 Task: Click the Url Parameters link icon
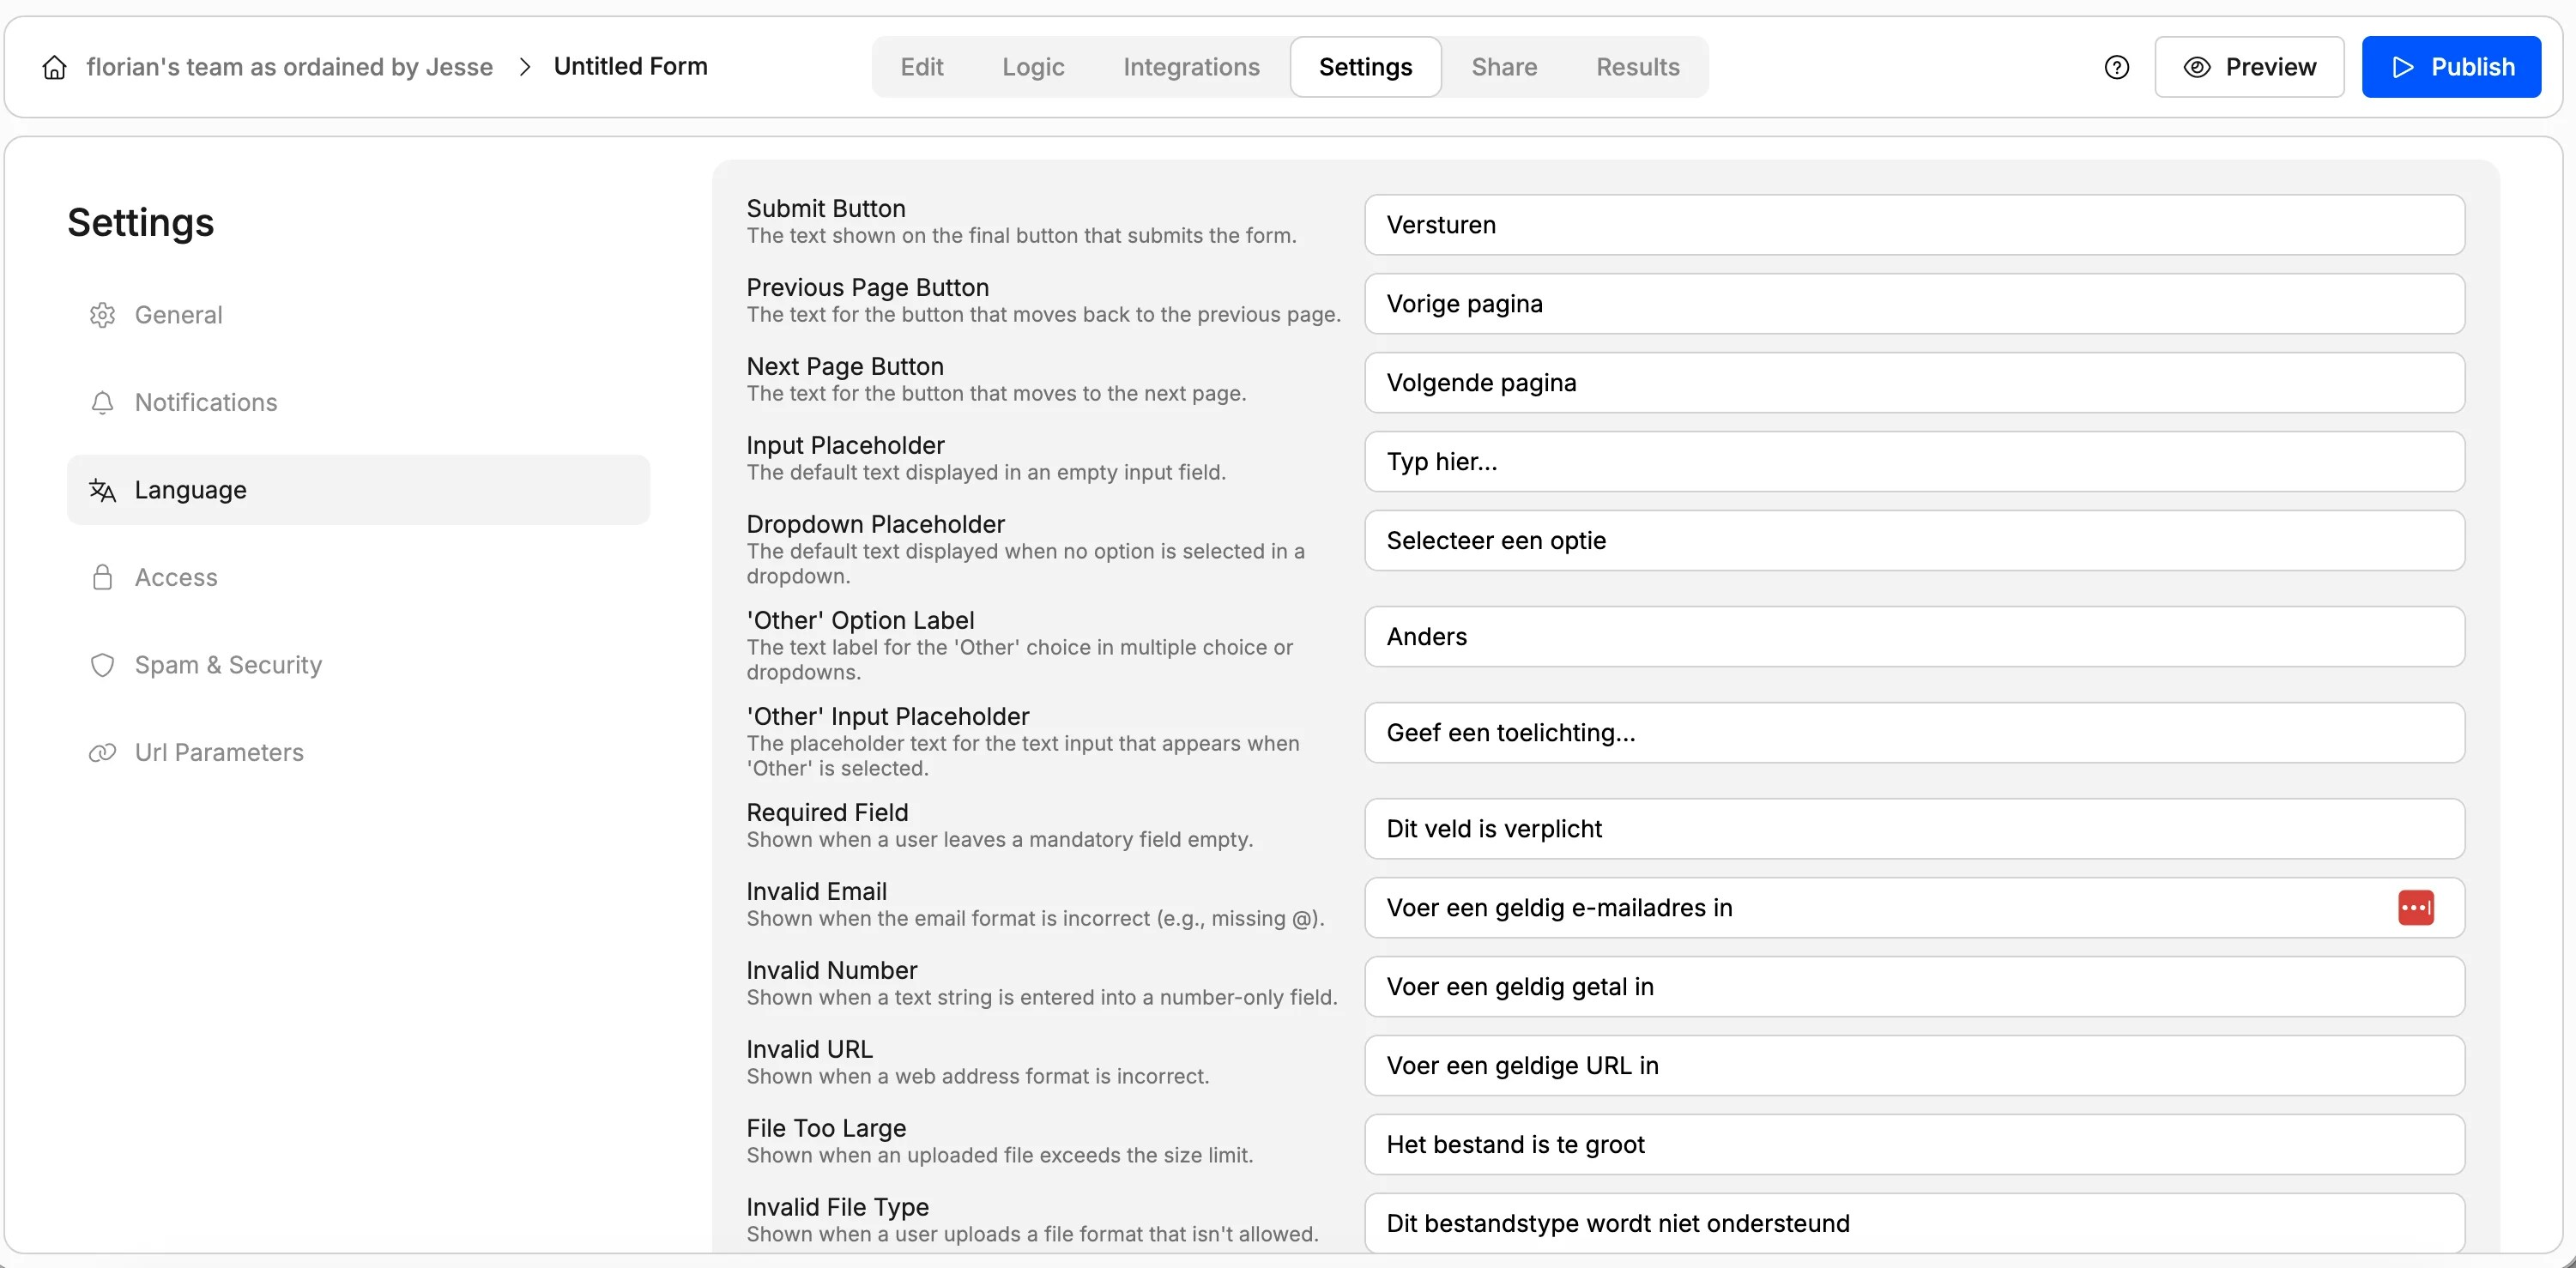point(103,752)
